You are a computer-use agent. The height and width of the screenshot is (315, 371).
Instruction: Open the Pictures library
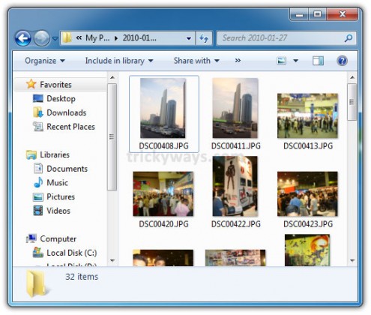click(61, 196)
